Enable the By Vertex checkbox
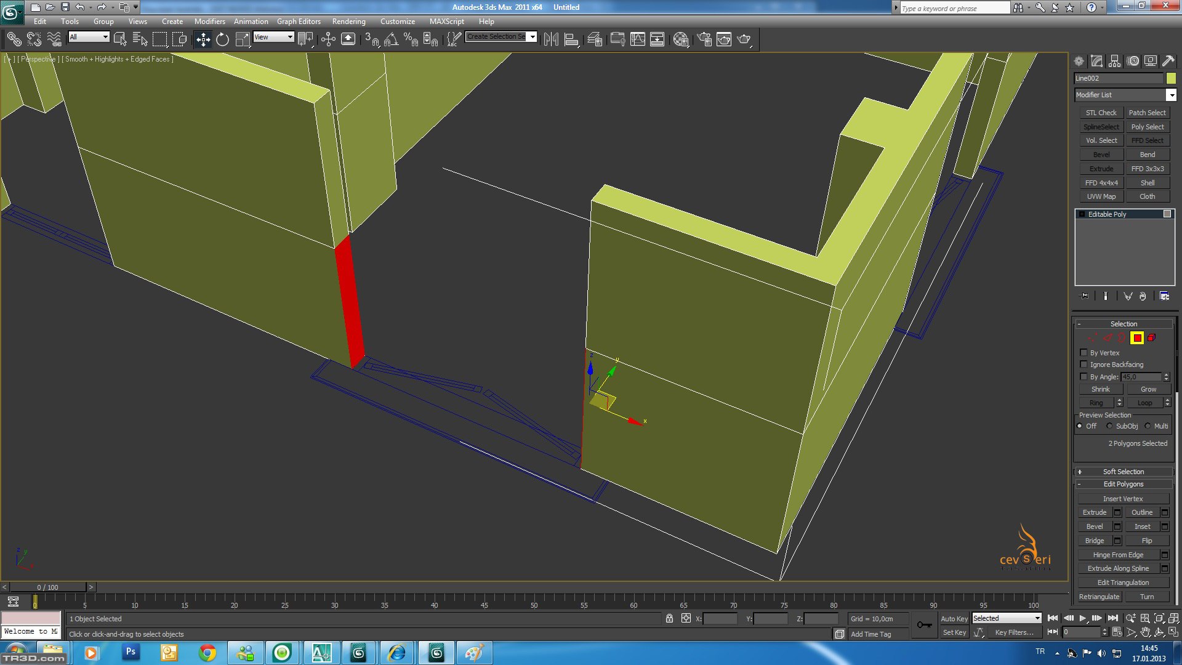The height and width of the screenshot is (665, 1182). (1083, 353)
